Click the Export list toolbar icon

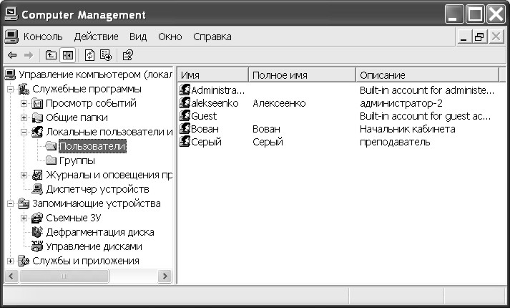[x=106, y=55]
